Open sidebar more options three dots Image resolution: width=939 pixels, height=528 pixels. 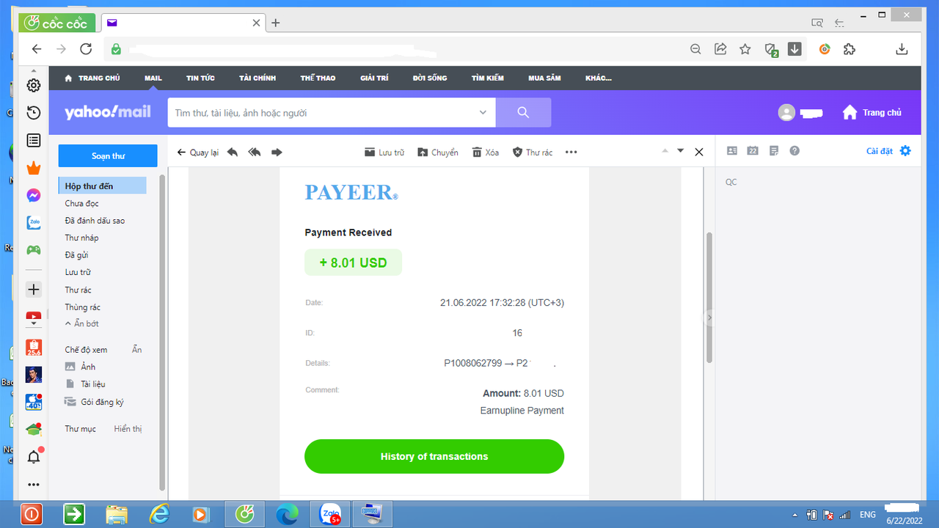point(33,485)
